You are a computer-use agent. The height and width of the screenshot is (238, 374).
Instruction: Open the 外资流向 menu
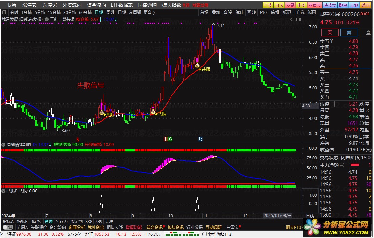pyautogui.click(x=72, y=5)
